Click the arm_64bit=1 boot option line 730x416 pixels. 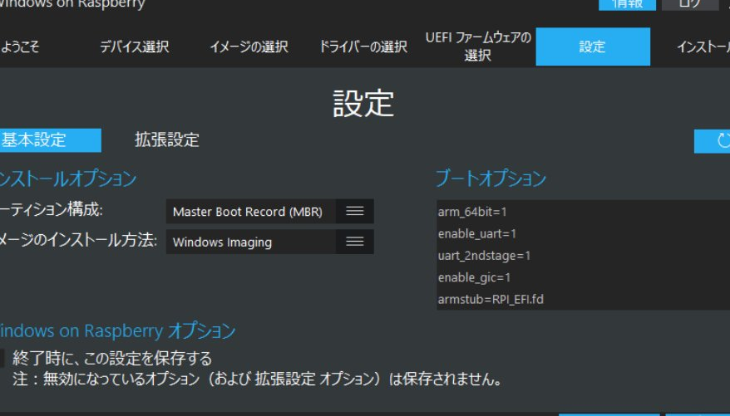coord(472,213)
